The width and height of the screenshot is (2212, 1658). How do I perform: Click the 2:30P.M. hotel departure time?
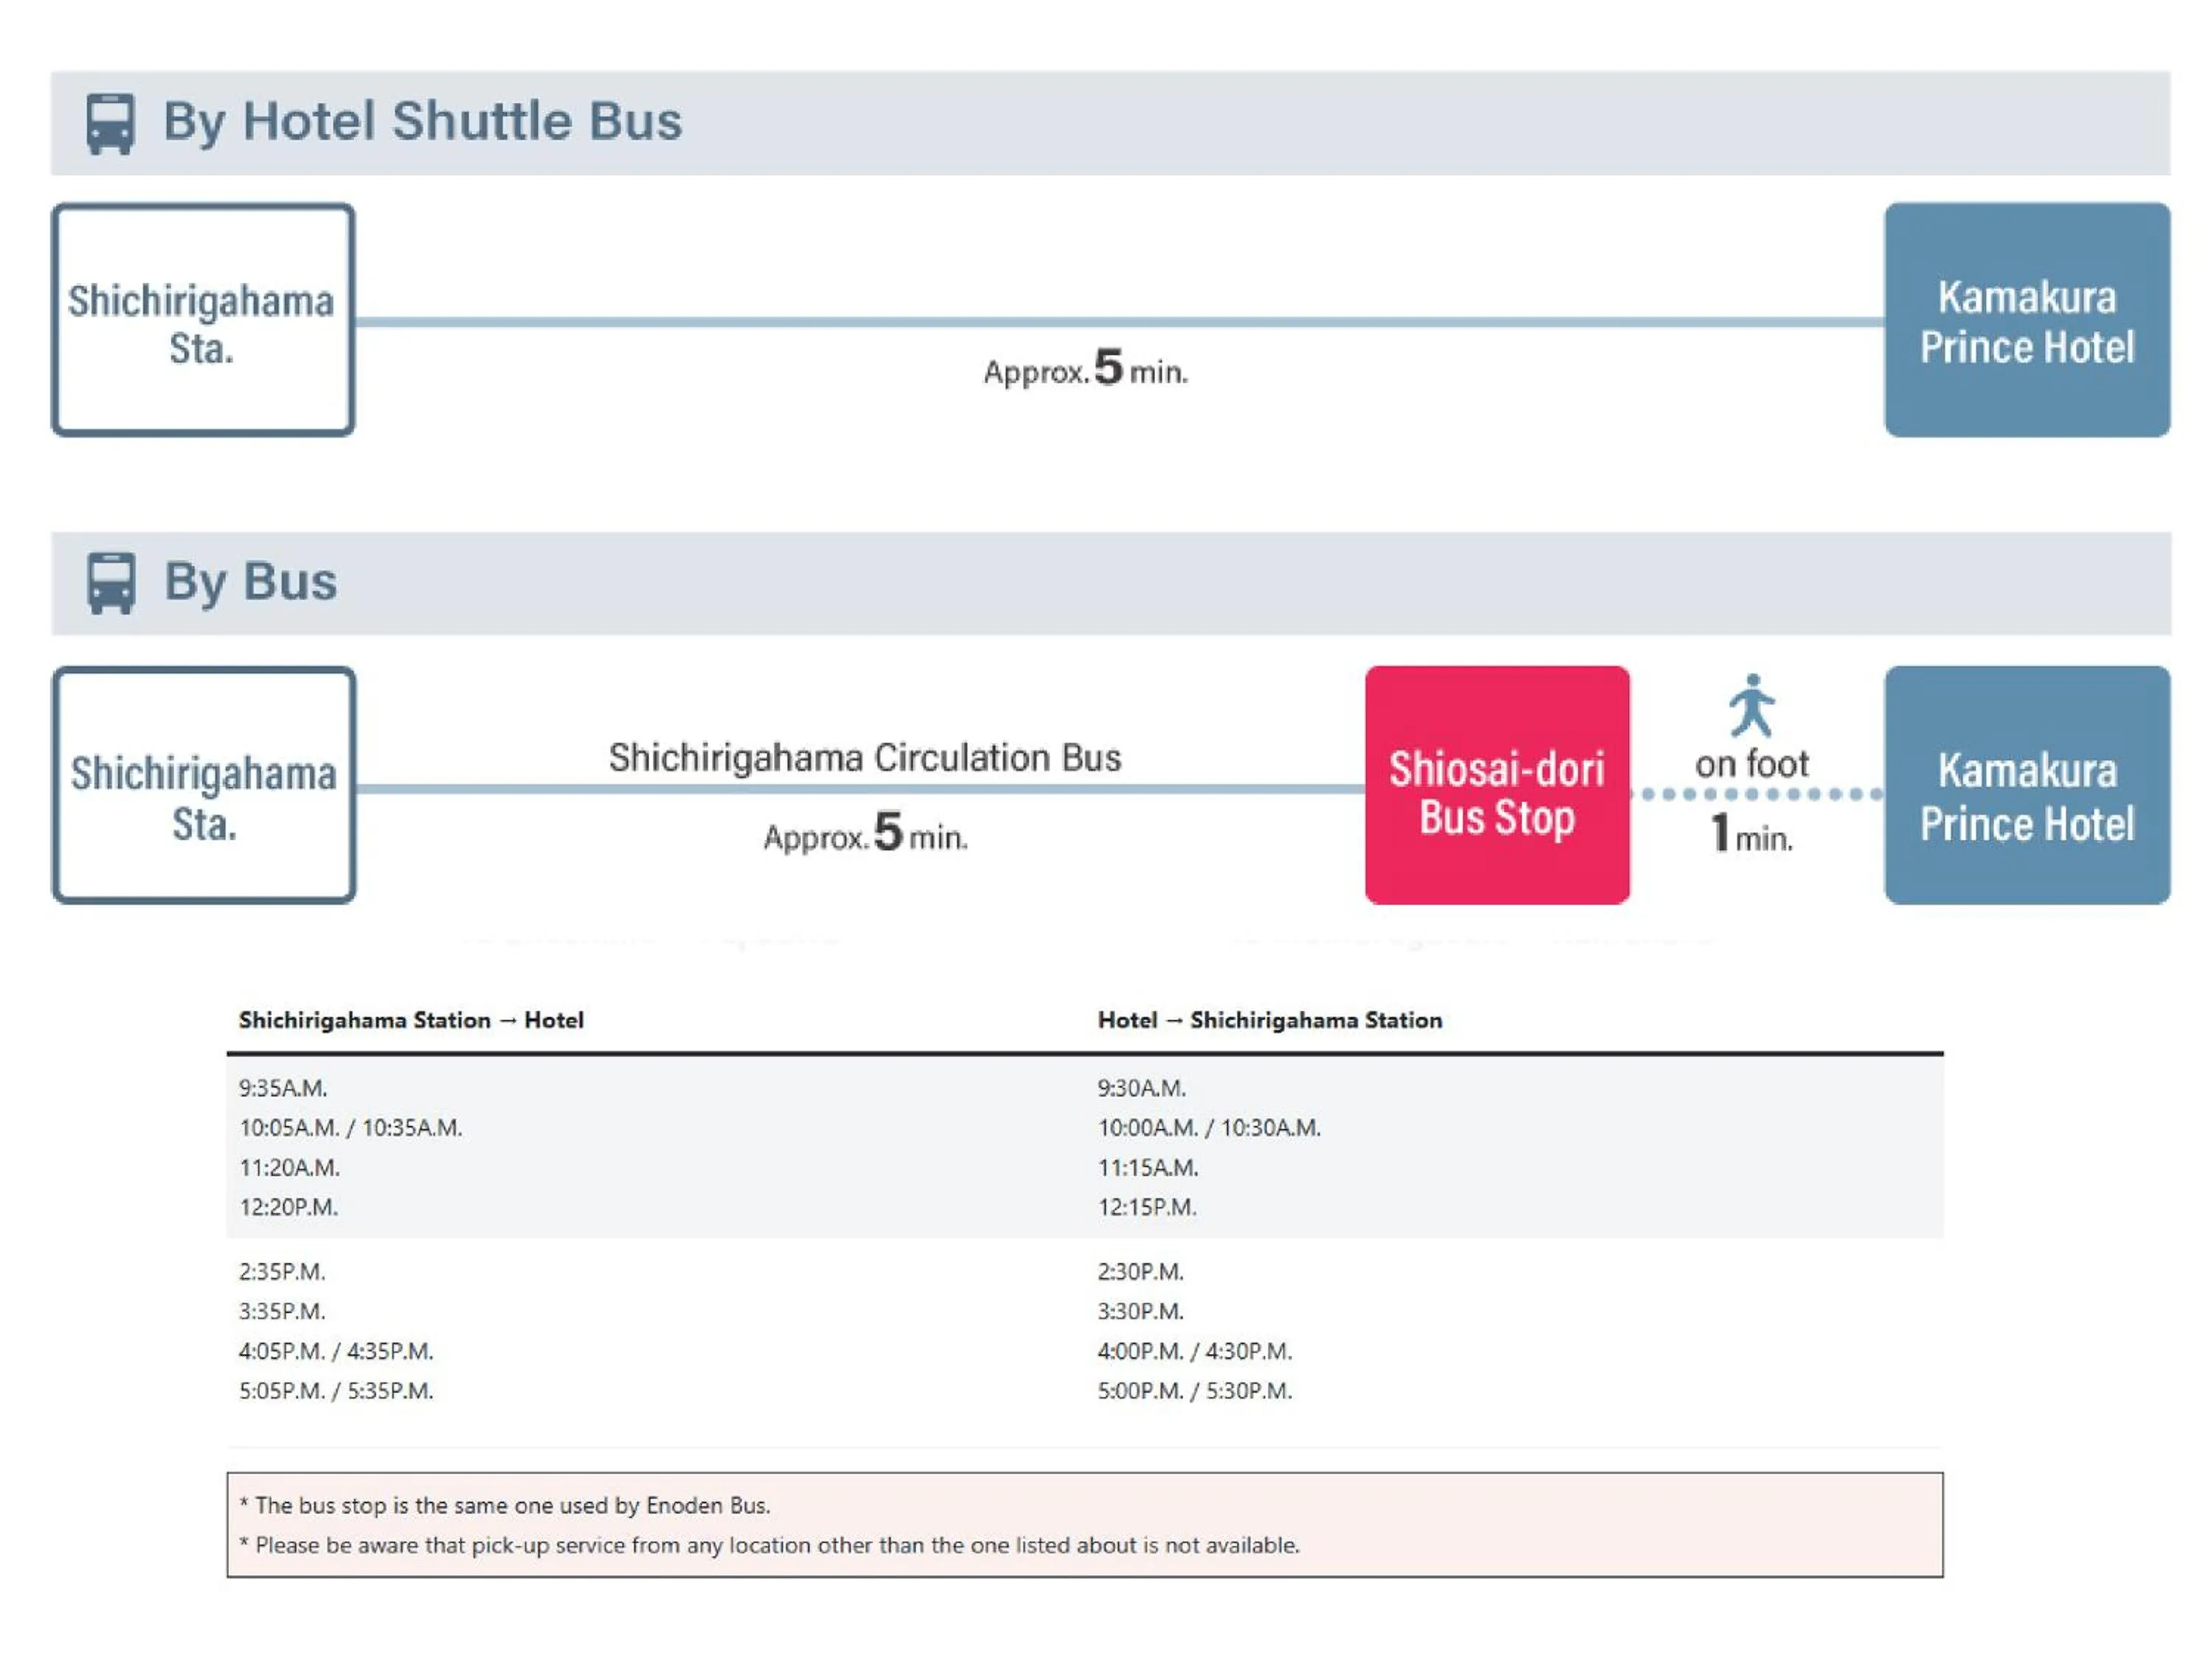point(1140,1271)
